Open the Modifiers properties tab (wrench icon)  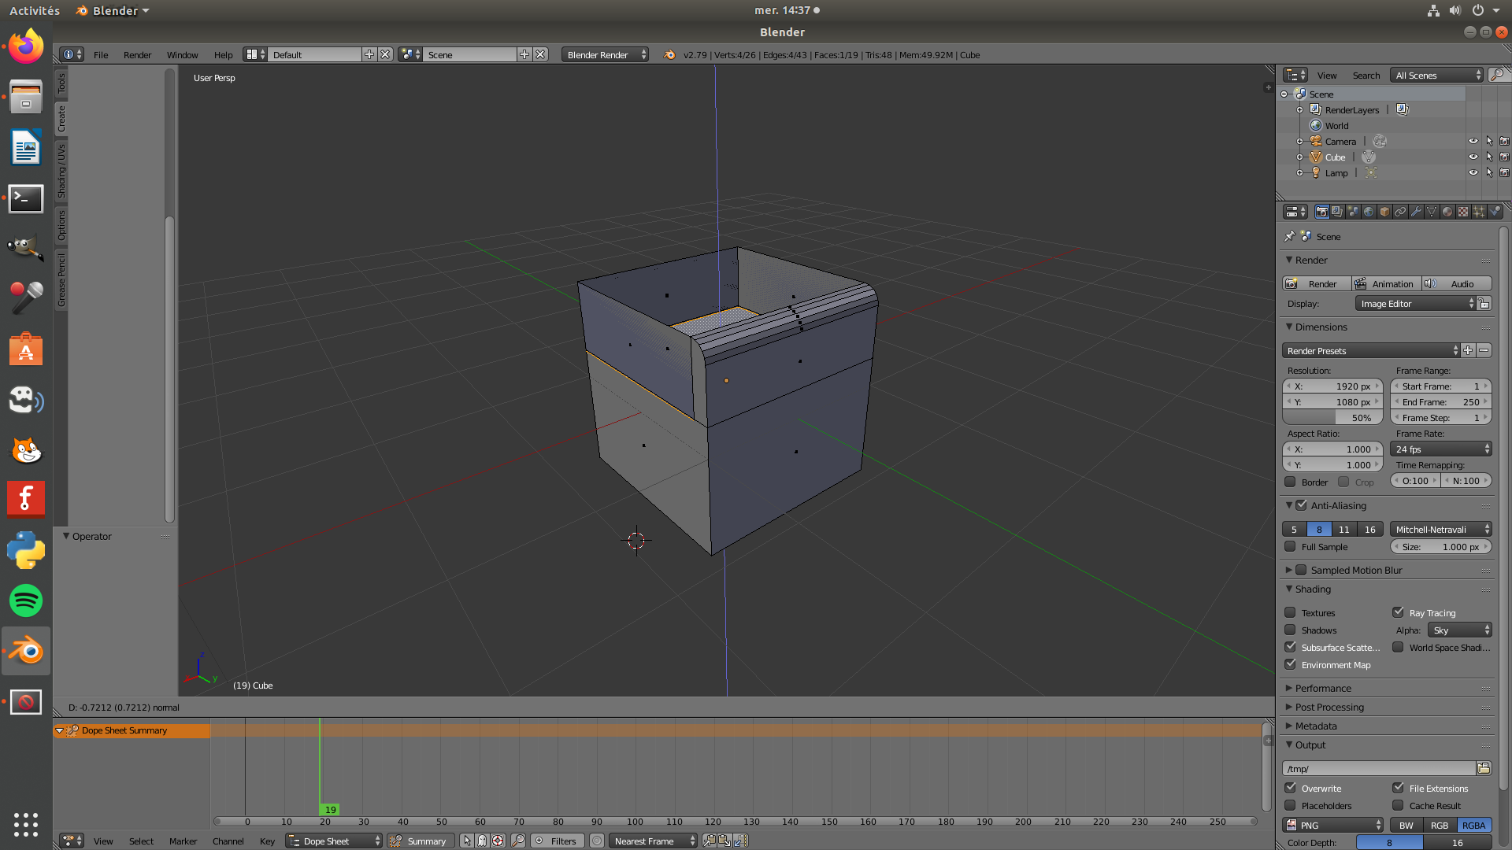pyautogui.click(x=1416, y=212)
